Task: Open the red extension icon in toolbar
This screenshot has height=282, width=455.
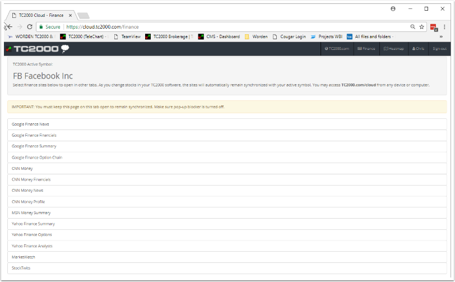Action: tap(434, 27)
